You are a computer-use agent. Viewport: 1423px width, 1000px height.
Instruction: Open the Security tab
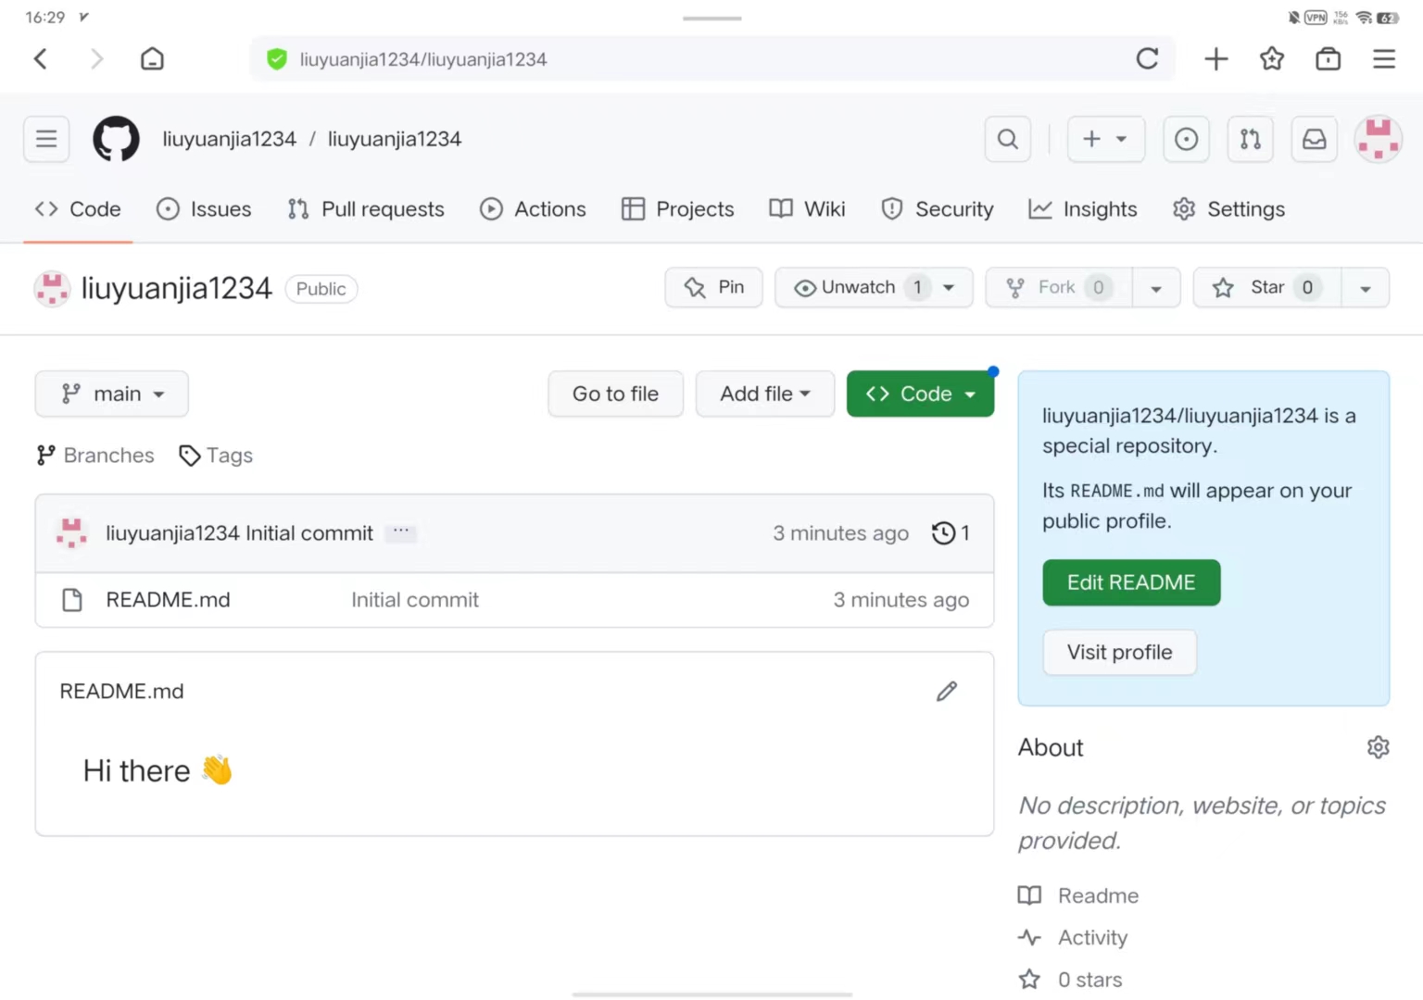click(937, 209)
